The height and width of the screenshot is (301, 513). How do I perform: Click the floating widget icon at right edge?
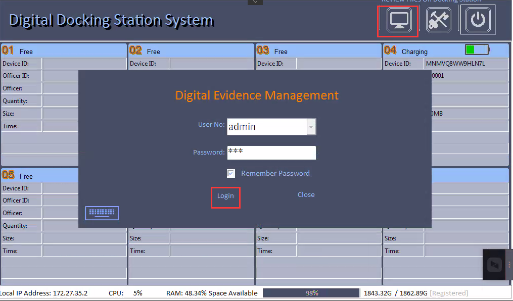(x=495, y=265)
